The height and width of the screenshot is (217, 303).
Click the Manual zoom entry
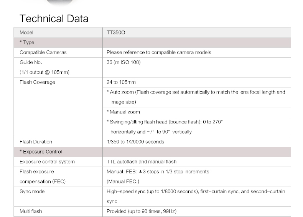pyautogui.click(x=123, y=112)
